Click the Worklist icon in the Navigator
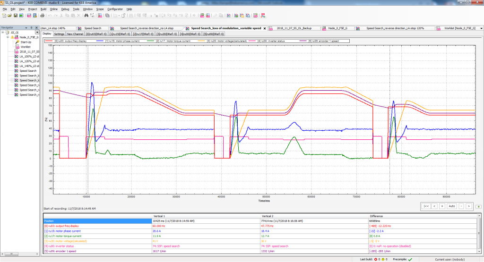The height and width of the screenshot is (262, 484). coord(17,47)
